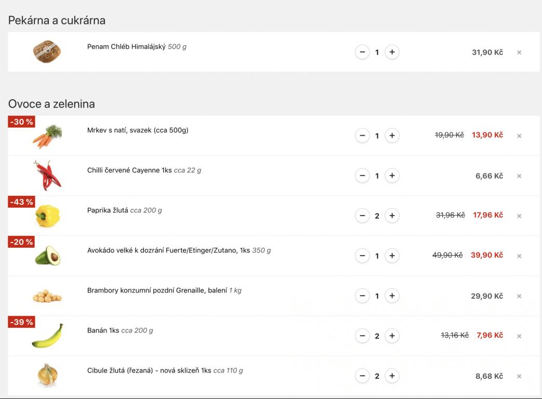Remove Avokádo velké from the cart
The image size is (542, 399).
tap(519, 256)
